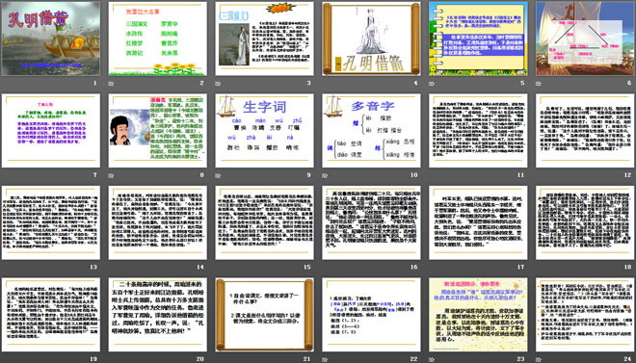Click the animation star icon under slide 6

[539, 84]
